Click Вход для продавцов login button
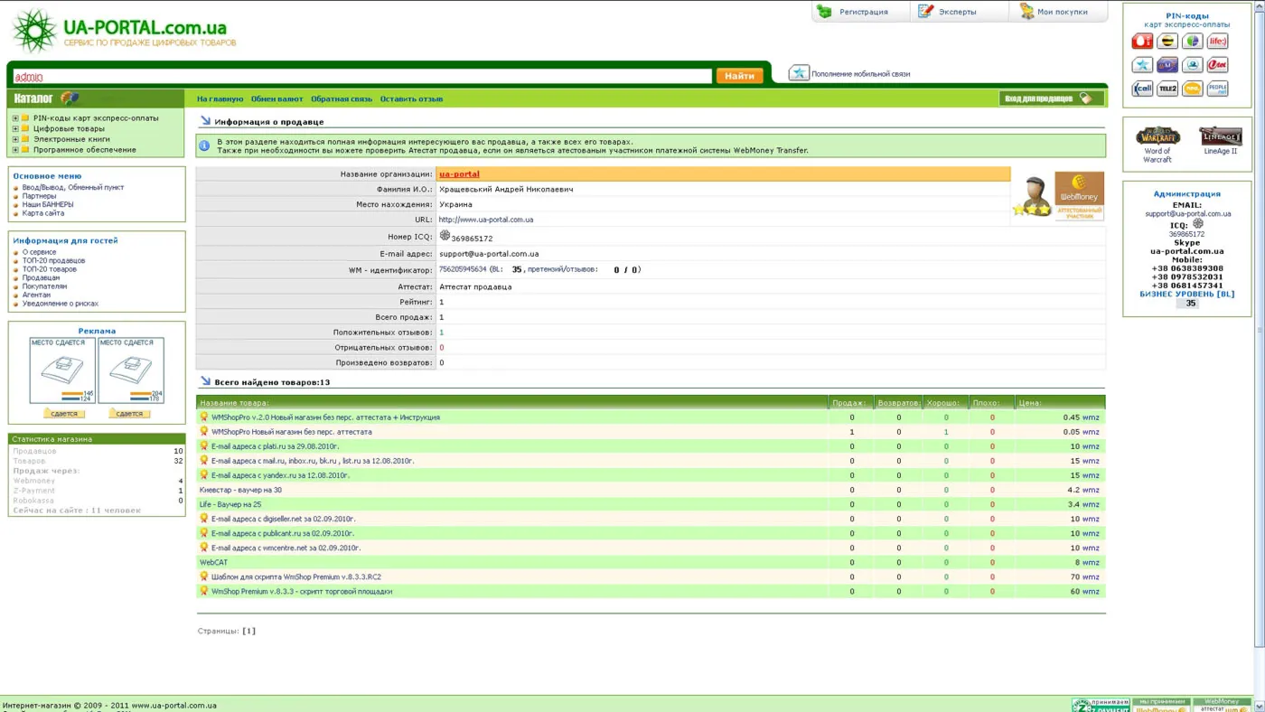 [x=1048, y=98]
